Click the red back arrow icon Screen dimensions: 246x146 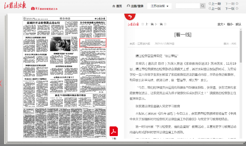pos(130,17)
